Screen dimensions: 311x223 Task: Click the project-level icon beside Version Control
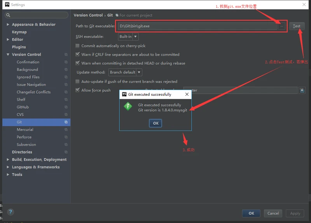pos(66,54)
